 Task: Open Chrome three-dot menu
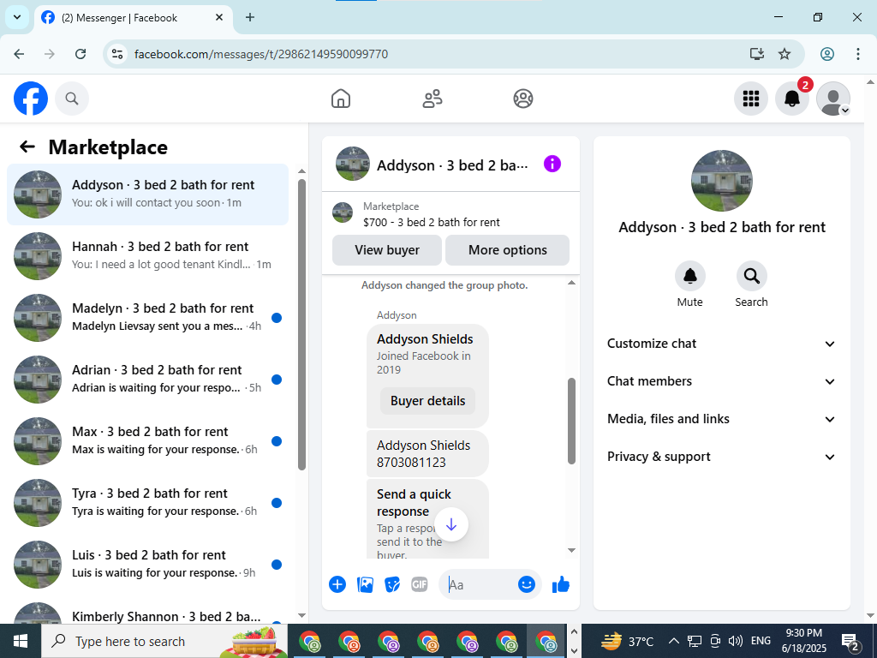click(x=858, y=54)
